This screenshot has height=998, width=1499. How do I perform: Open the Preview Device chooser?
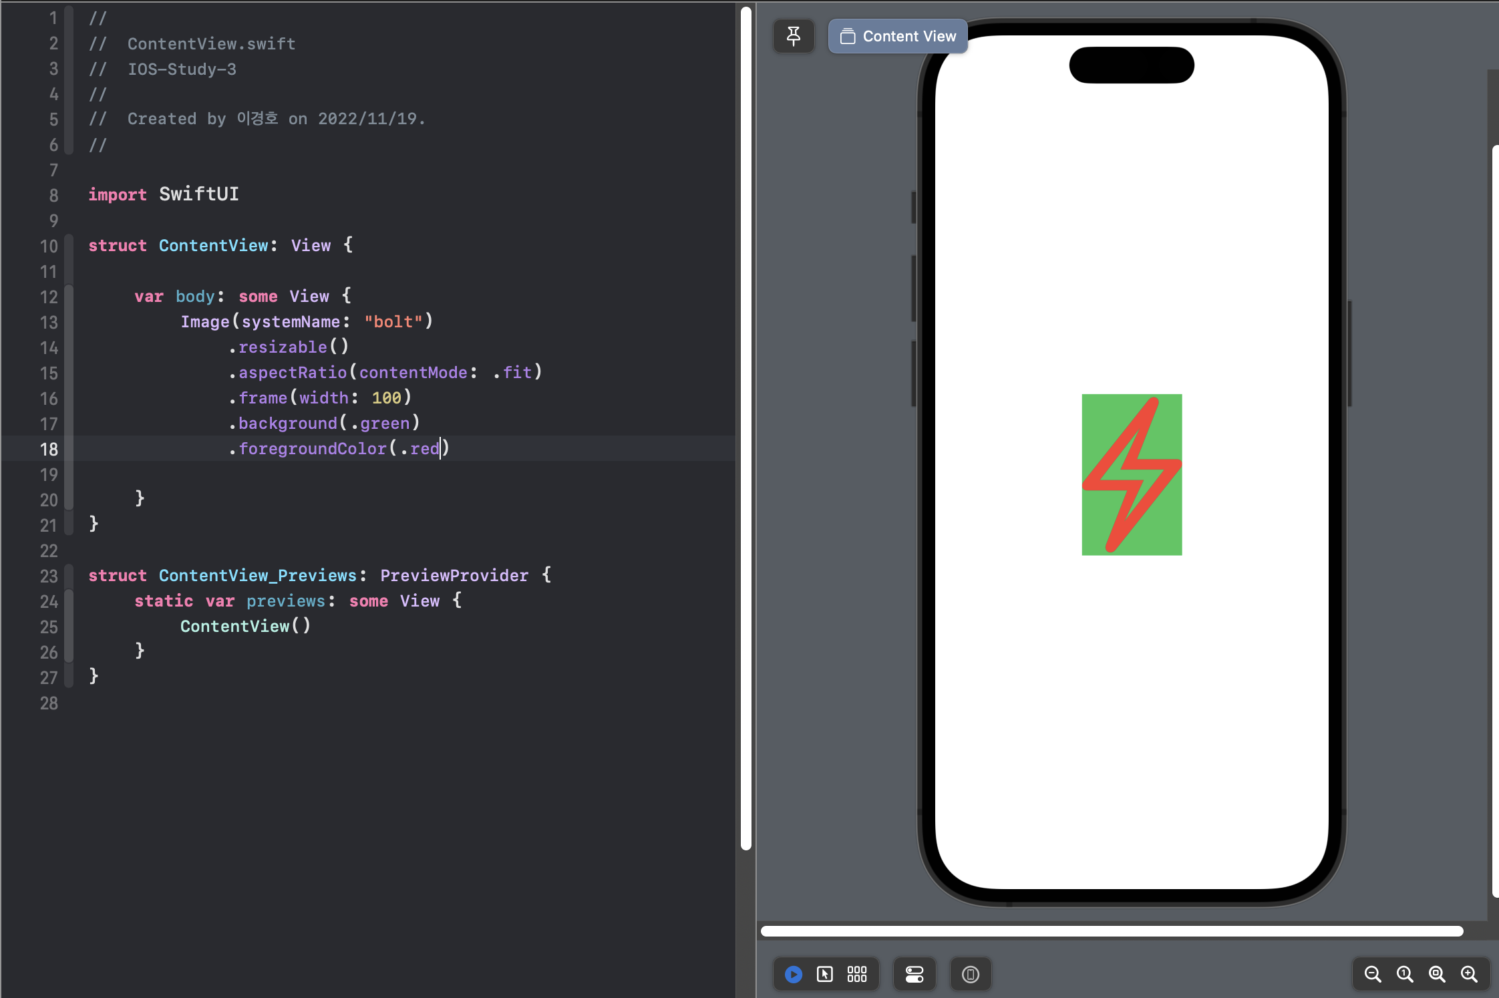point(971,975)
